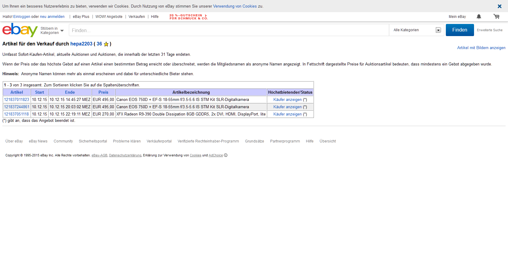Click Käufer anzeigen for XFX Radeon item

point(288,114)
